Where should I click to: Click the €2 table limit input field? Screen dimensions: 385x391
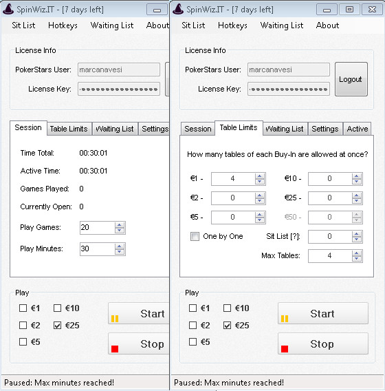click(233, 198)
